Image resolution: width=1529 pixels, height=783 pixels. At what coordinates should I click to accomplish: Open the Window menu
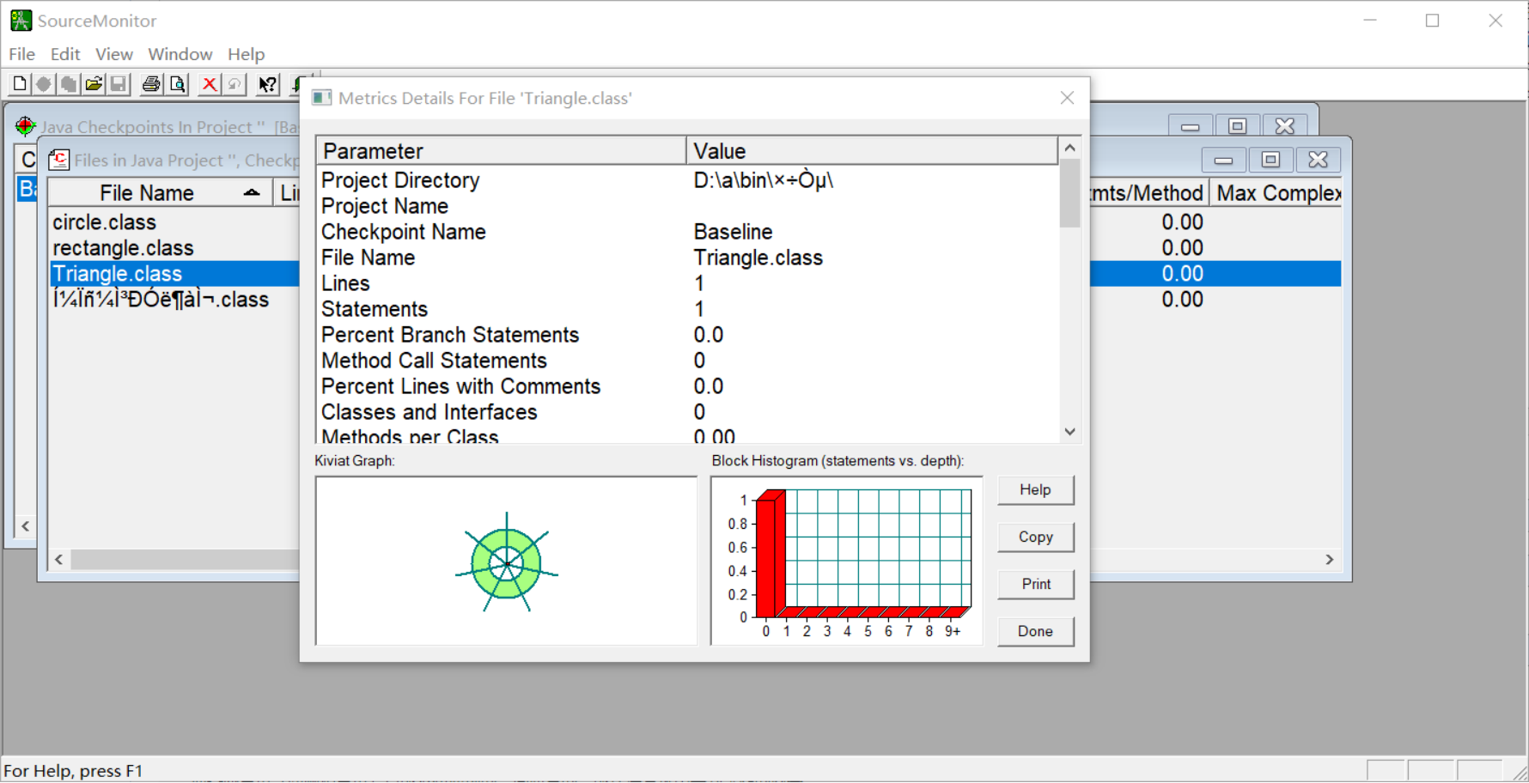click(180, 54)
